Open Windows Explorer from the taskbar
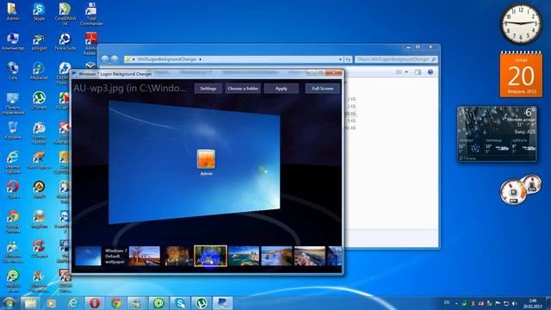 pos(30,303)
